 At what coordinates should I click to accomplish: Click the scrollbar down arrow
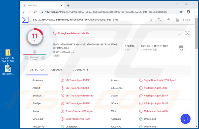(196, 127)
